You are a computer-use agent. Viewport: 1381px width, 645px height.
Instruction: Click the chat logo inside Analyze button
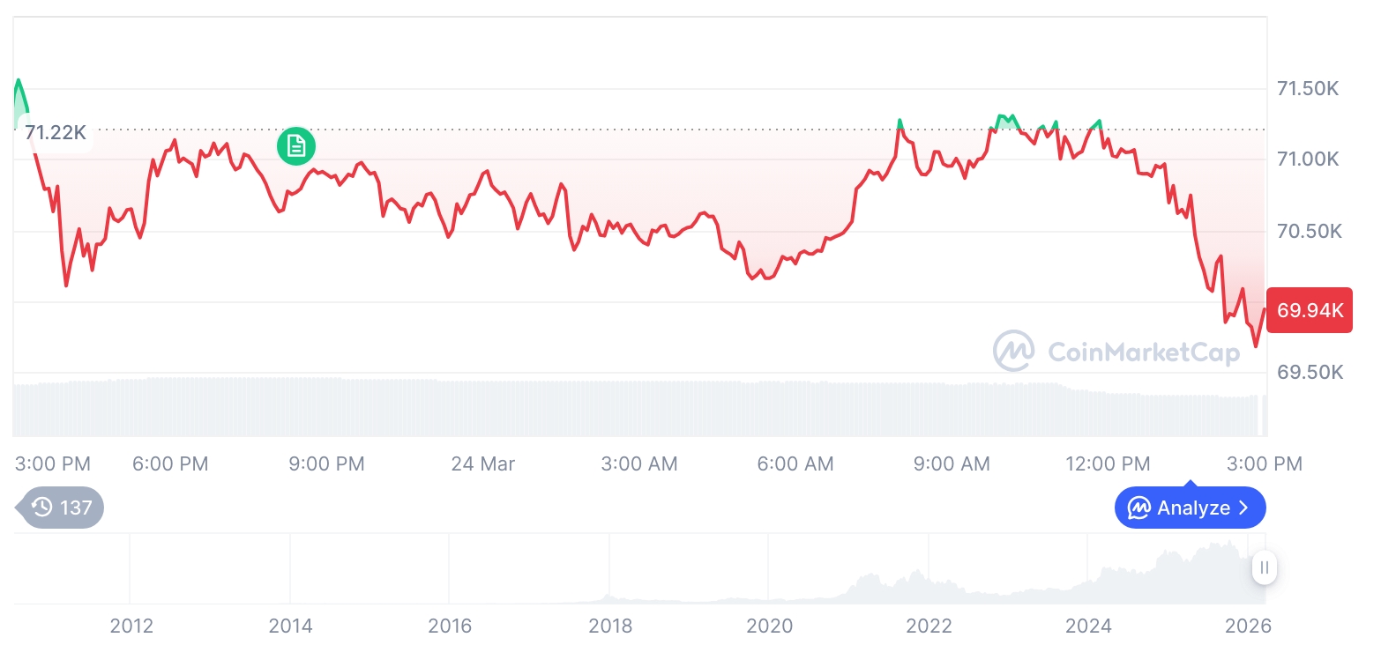click(x=1138, y=508)
